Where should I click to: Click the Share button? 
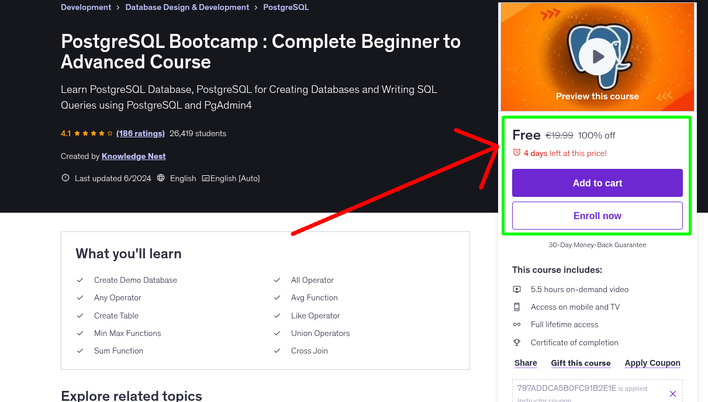click(x=526, y=363)
